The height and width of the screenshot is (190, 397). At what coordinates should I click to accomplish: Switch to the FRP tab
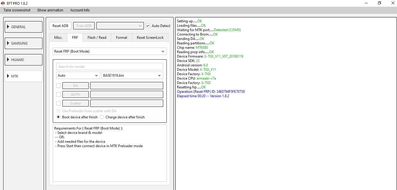point(75,38)
